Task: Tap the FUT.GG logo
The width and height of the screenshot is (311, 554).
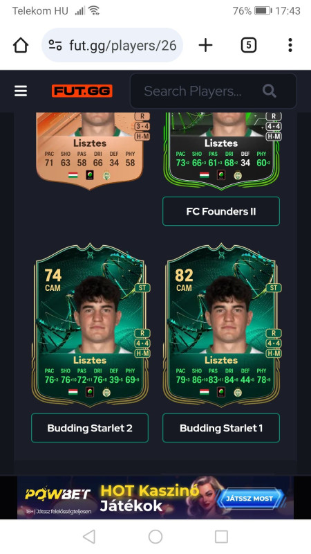Action: [82, 91]
